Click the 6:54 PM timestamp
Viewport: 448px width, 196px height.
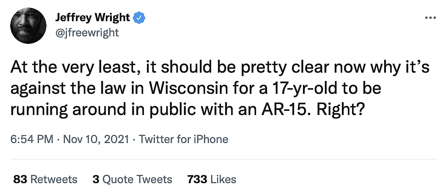(x=32, y=139)
